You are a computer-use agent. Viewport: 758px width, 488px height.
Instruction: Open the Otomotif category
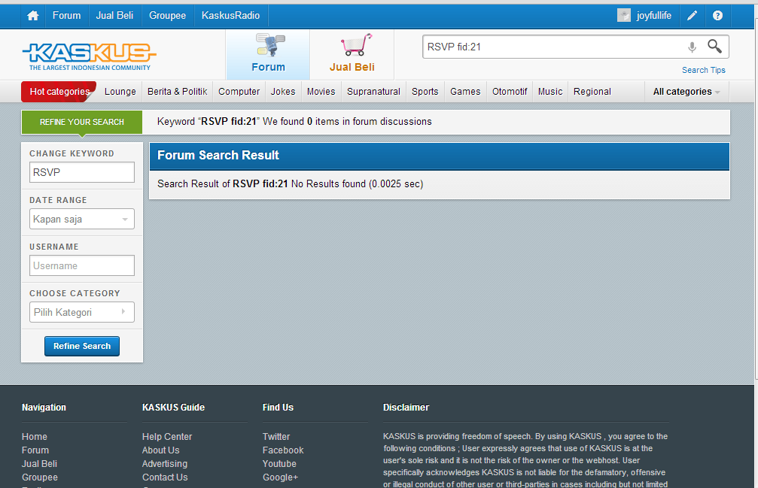510,92
